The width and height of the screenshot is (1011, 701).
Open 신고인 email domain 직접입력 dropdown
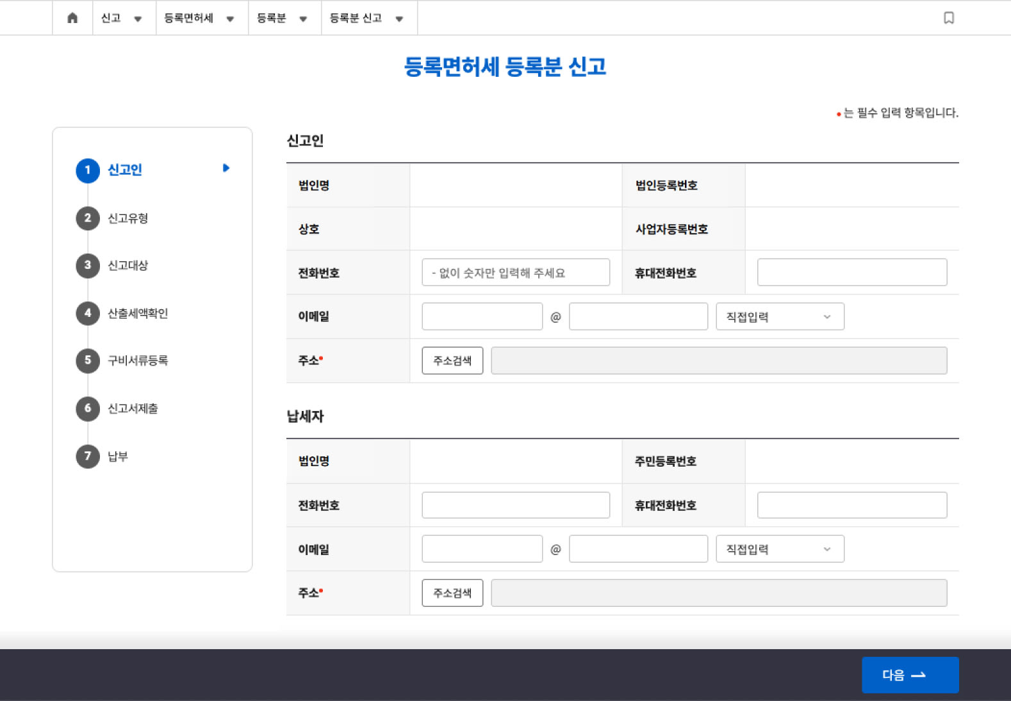[x=780, y=316]
